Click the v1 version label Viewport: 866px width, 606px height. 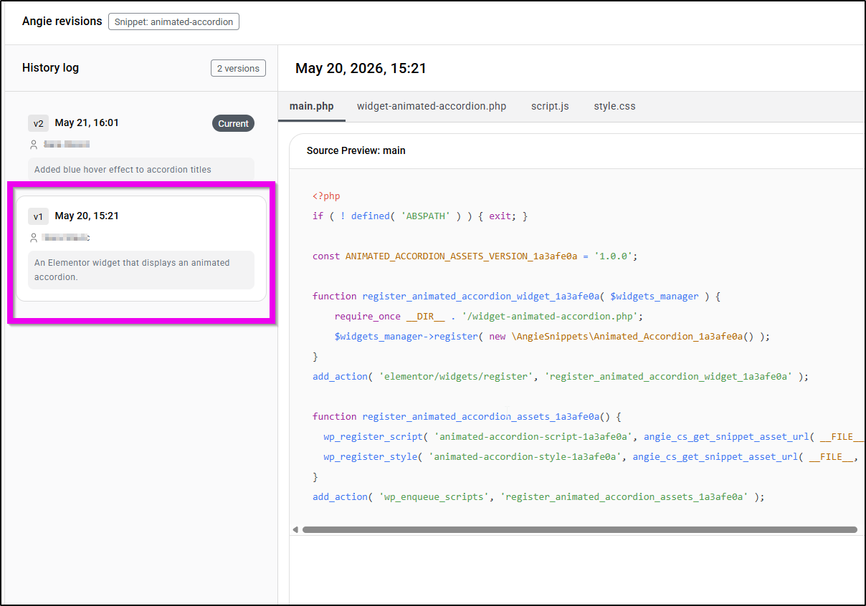click(38, 216)
